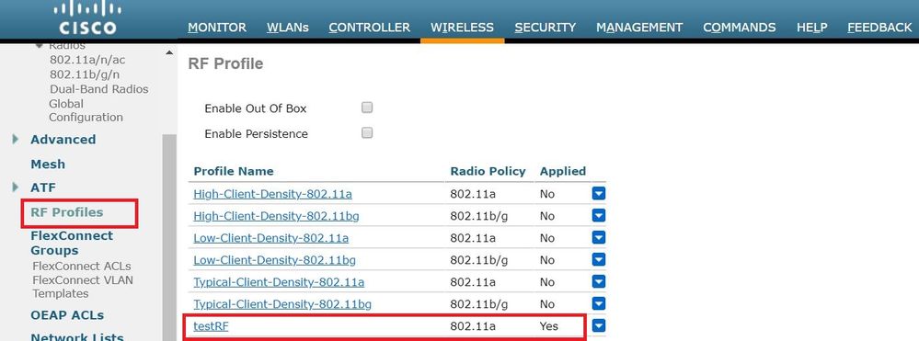This screenshot has height=341, width=919.
Task: Open dropdown arrow for High-Client-Density-802.11a row
Action: (x=598, y=194)
